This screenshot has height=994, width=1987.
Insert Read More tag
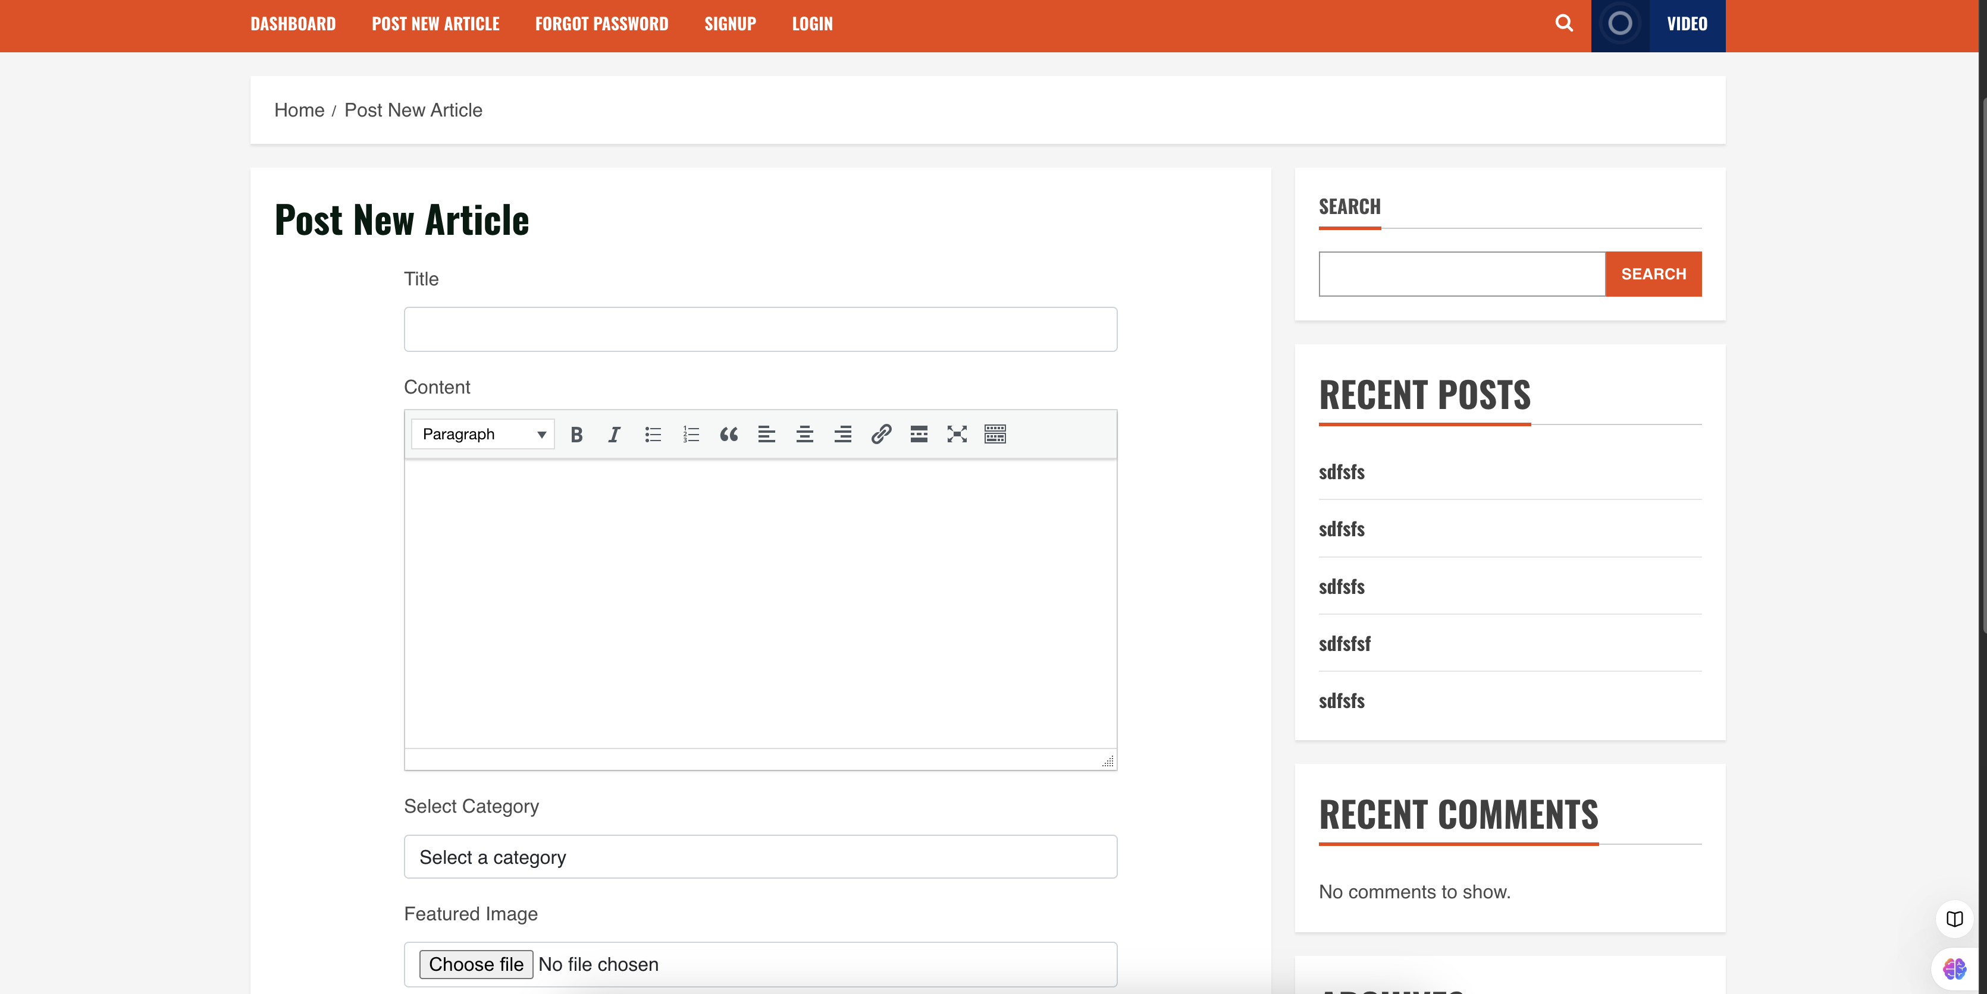(x=919, y=435)
